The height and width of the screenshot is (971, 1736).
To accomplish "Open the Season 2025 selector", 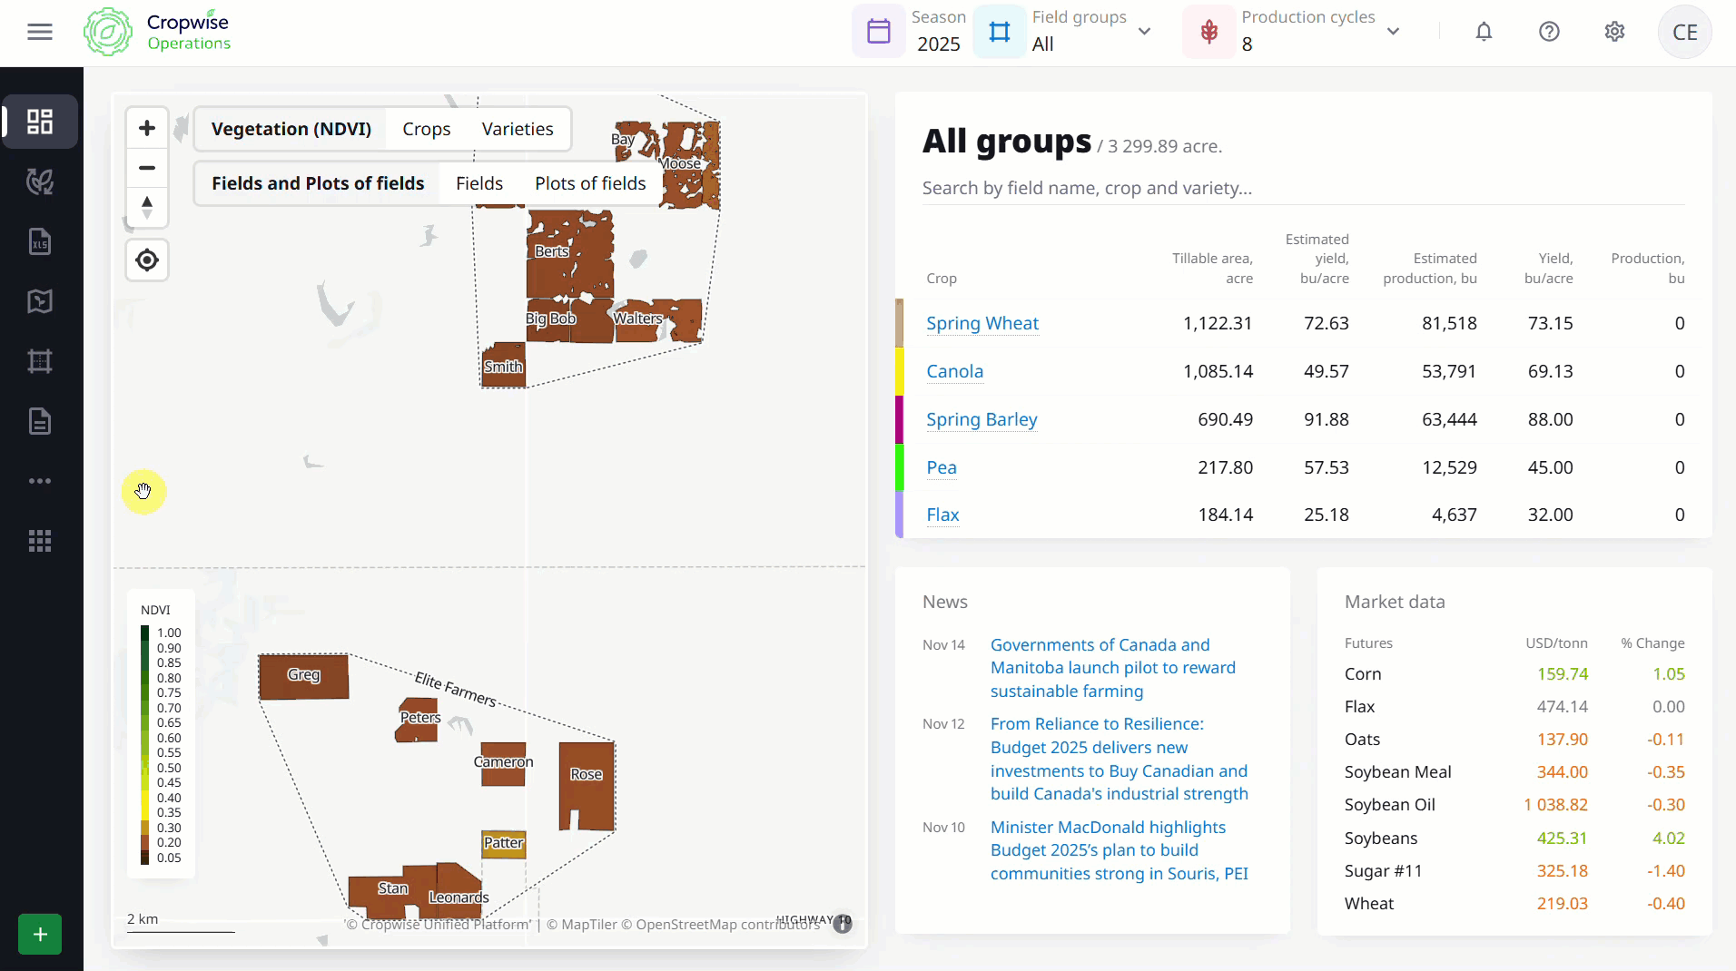I will [912, 32].
